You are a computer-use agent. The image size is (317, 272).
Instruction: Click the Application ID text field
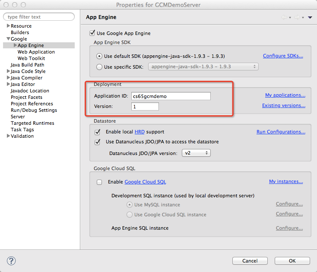click(x=171, y=96)
